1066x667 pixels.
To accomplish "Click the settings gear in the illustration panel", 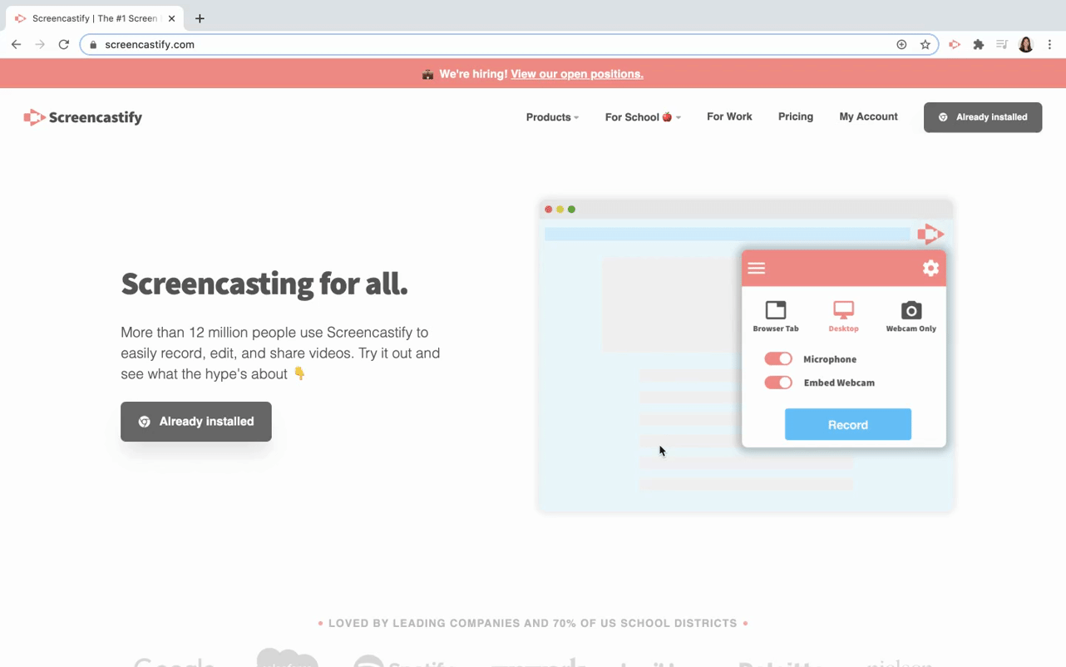I will click(x=930, y=268).
